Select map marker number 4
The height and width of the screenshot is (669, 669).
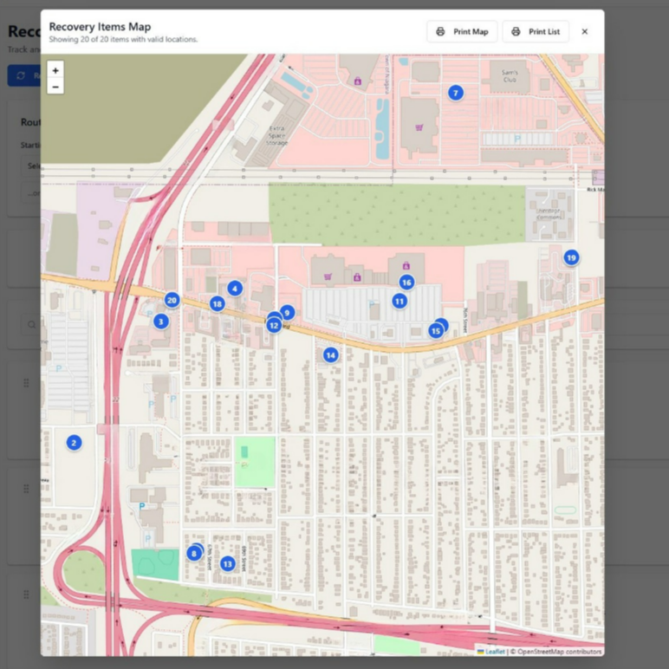click(235, 289)
